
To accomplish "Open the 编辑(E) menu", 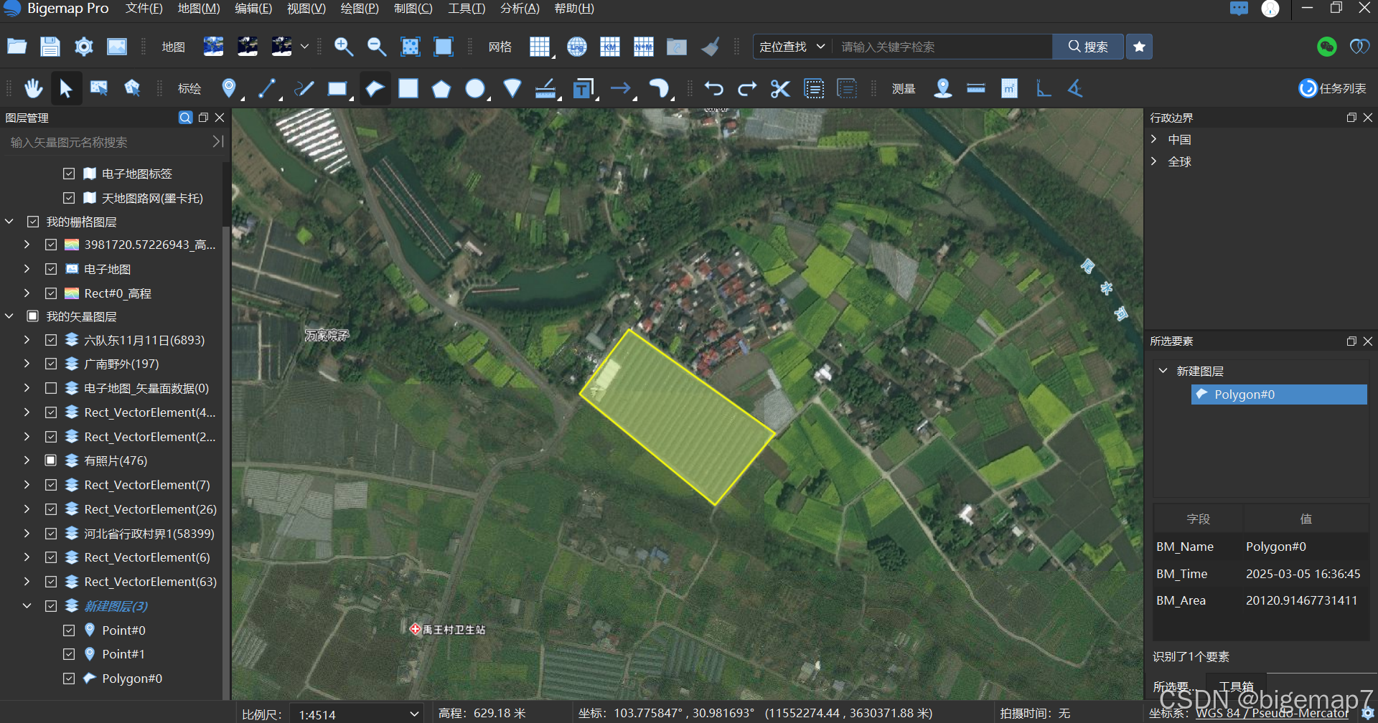I will (x=253, y=9).
